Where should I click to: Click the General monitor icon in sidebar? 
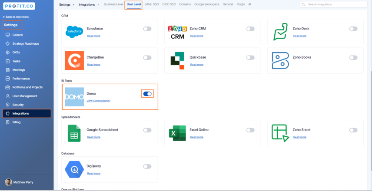click(x=7, y=35)
